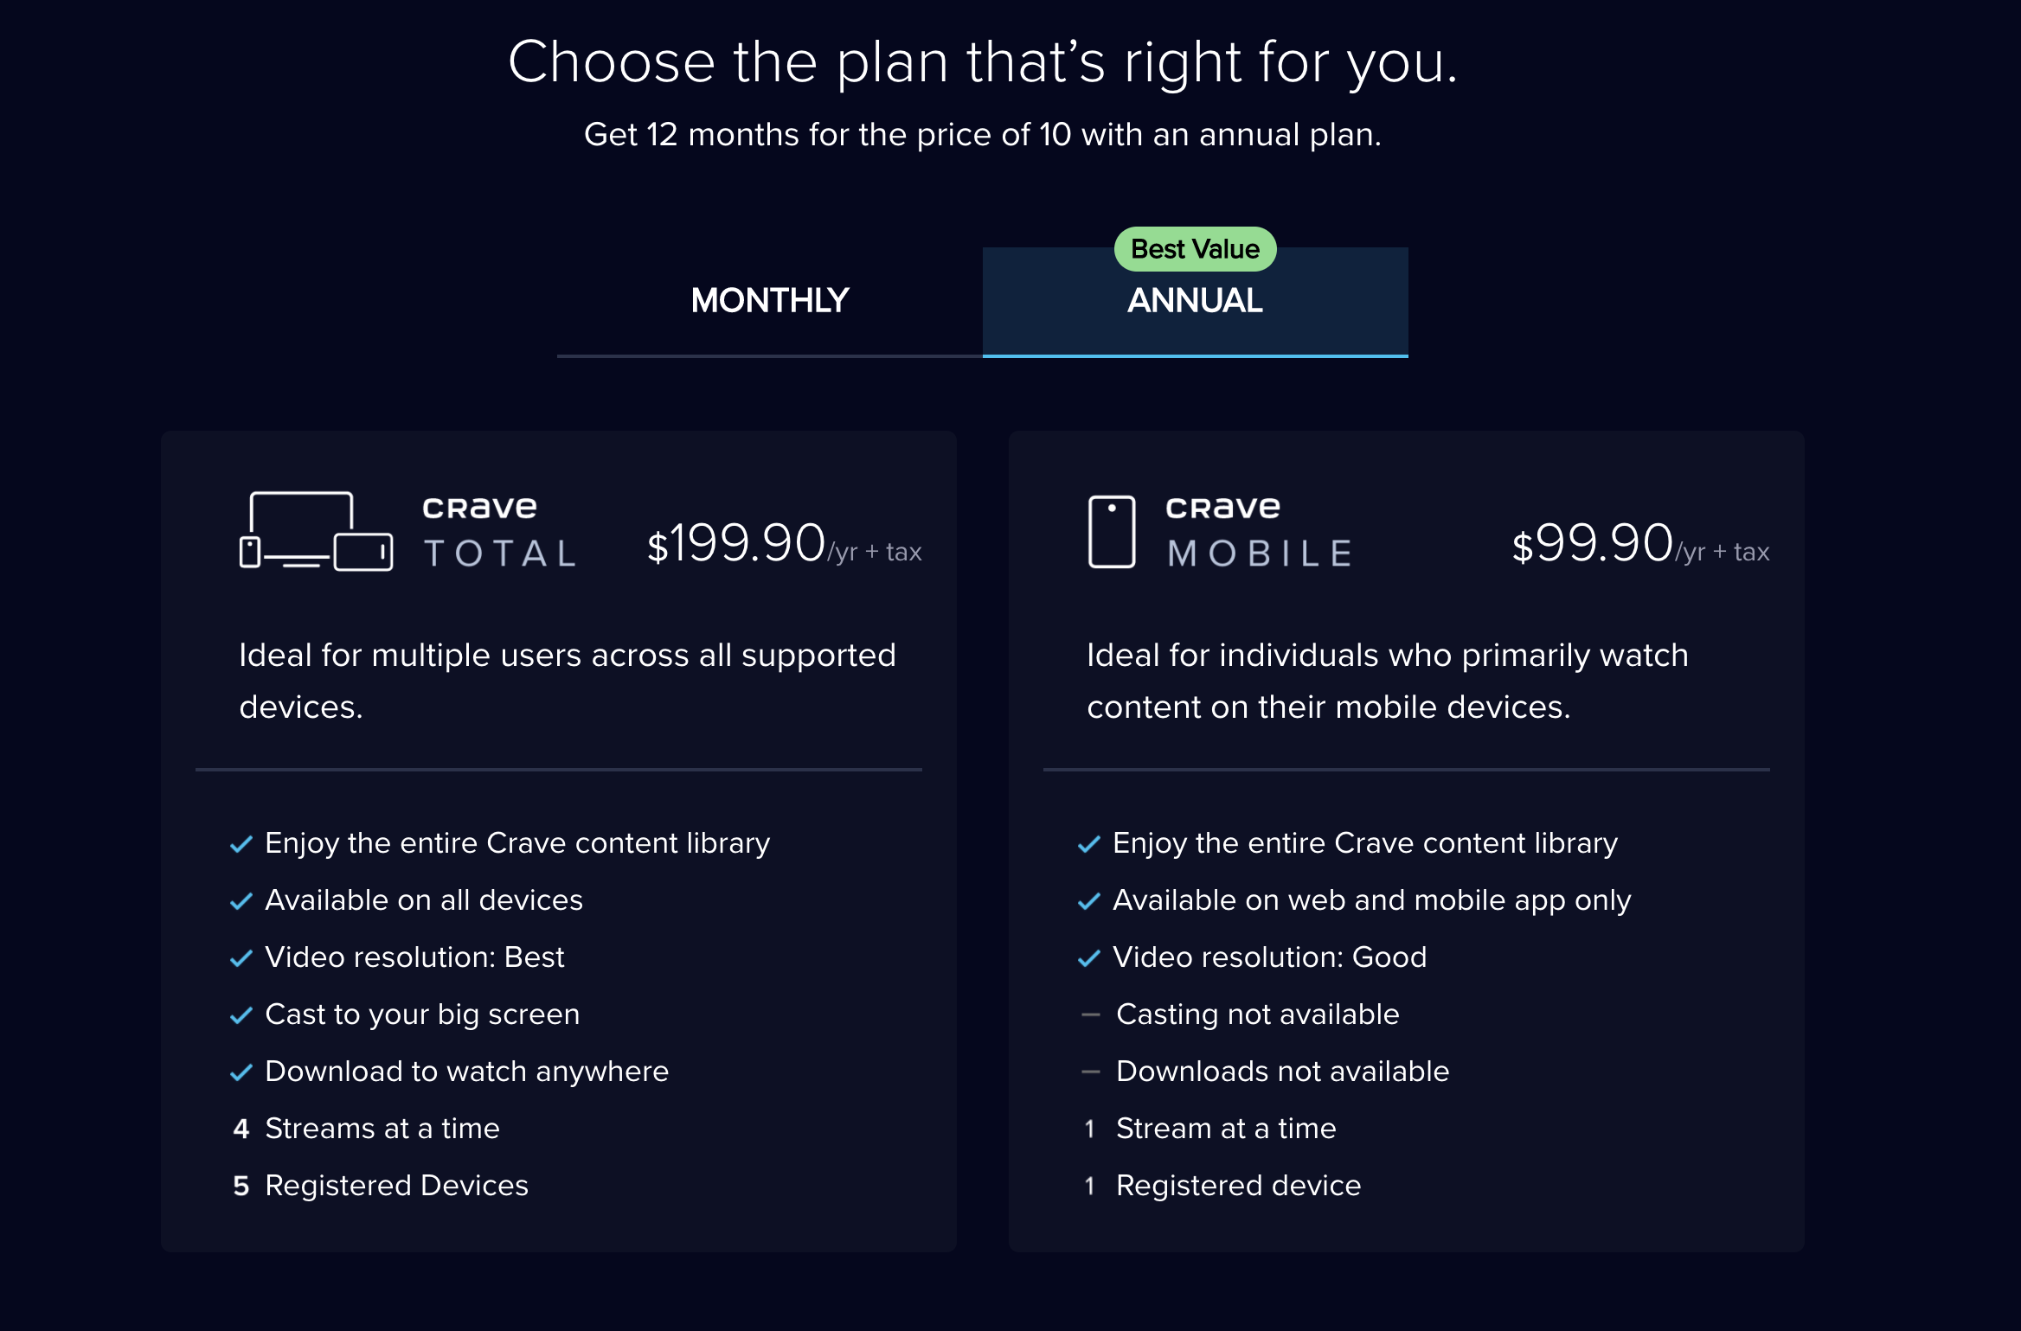Click the Crave Total logo
This screenshot has width=2021, height=1331.
[500, 532]
